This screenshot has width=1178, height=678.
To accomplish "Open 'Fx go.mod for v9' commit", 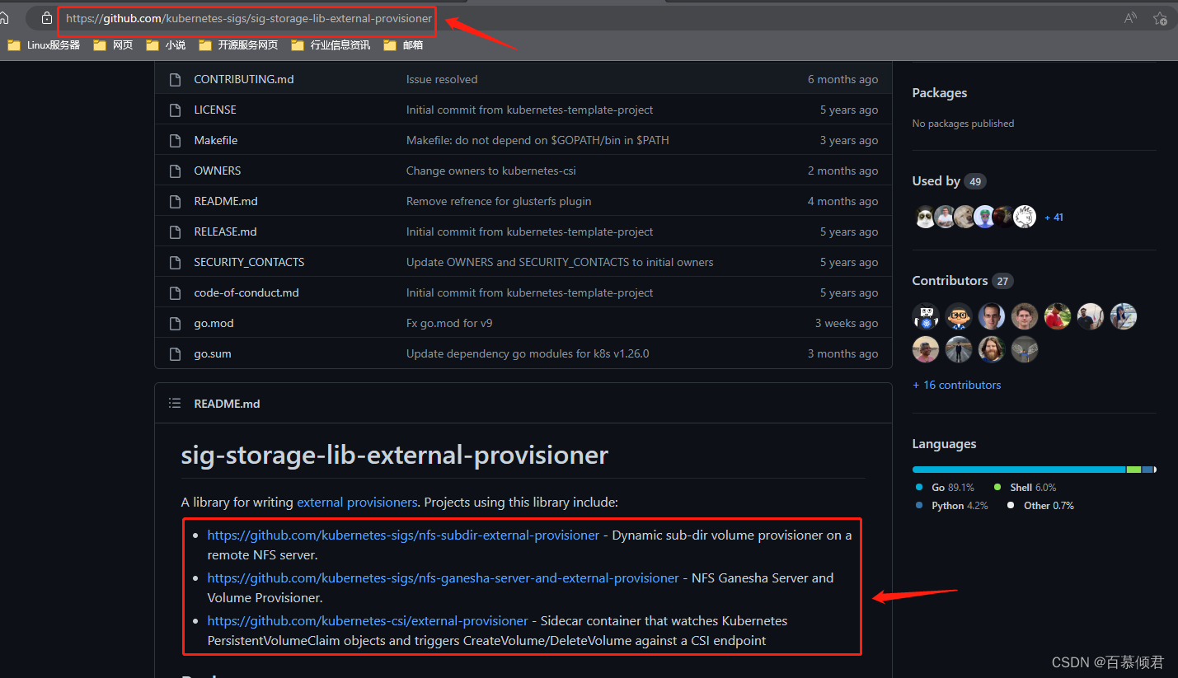I will [x=449, y=323].
